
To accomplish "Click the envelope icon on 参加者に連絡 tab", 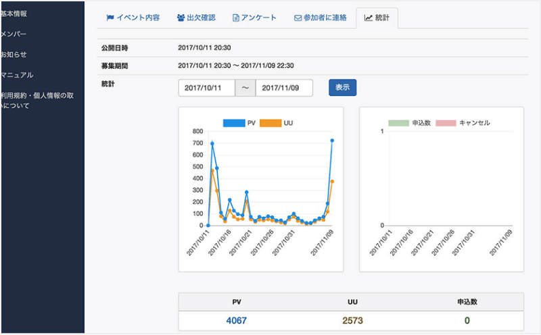I will pyautogui.click(x=298, y=18).
